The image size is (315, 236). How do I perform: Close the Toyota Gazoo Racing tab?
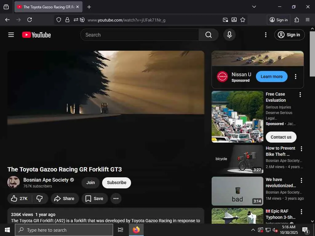click(x=78, y=7)
